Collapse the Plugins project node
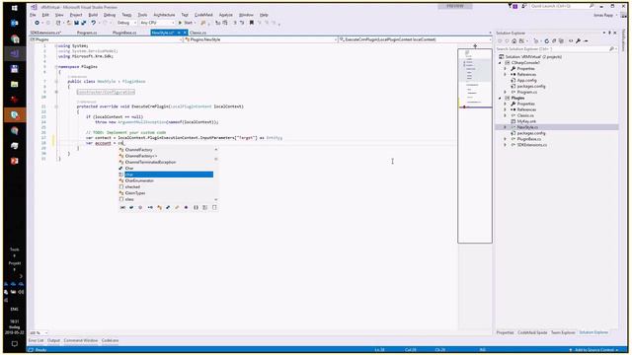 coord(501,98)
